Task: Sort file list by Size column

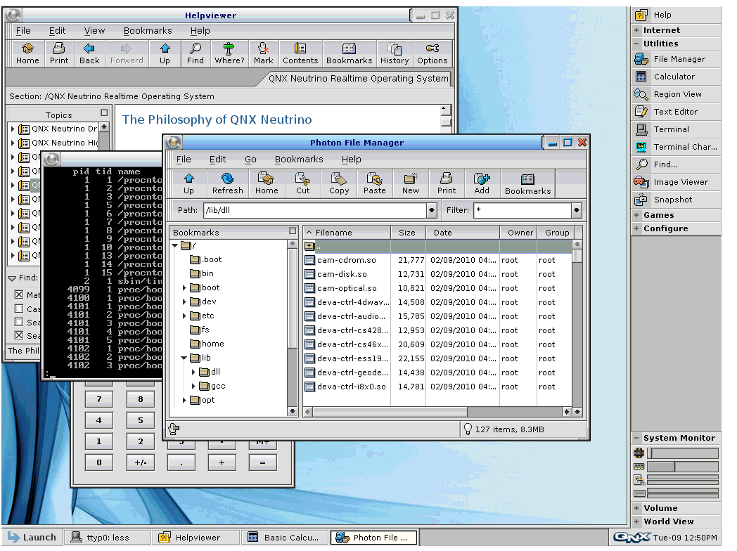Action: (407, 233)
